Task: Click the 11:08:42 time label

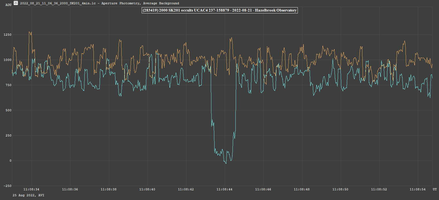Action: pos(186,189)
